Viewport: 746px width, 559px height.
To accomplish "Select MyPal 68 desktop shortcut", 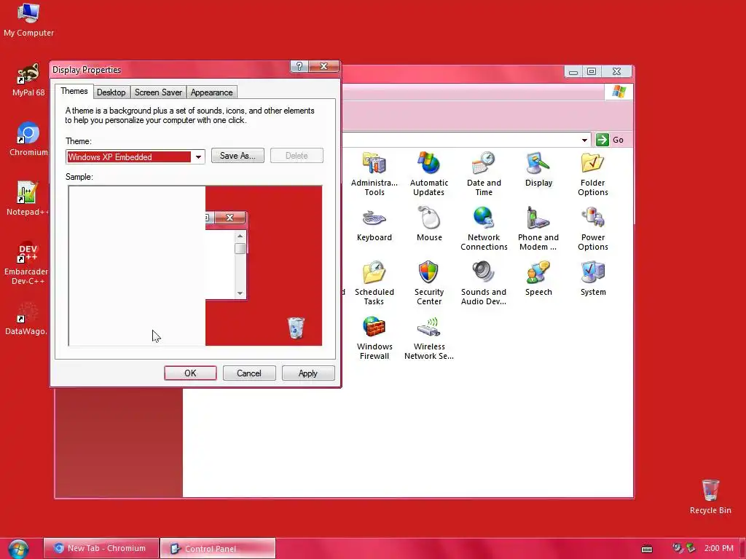I will pyautogui.click(x=28, y=80).
